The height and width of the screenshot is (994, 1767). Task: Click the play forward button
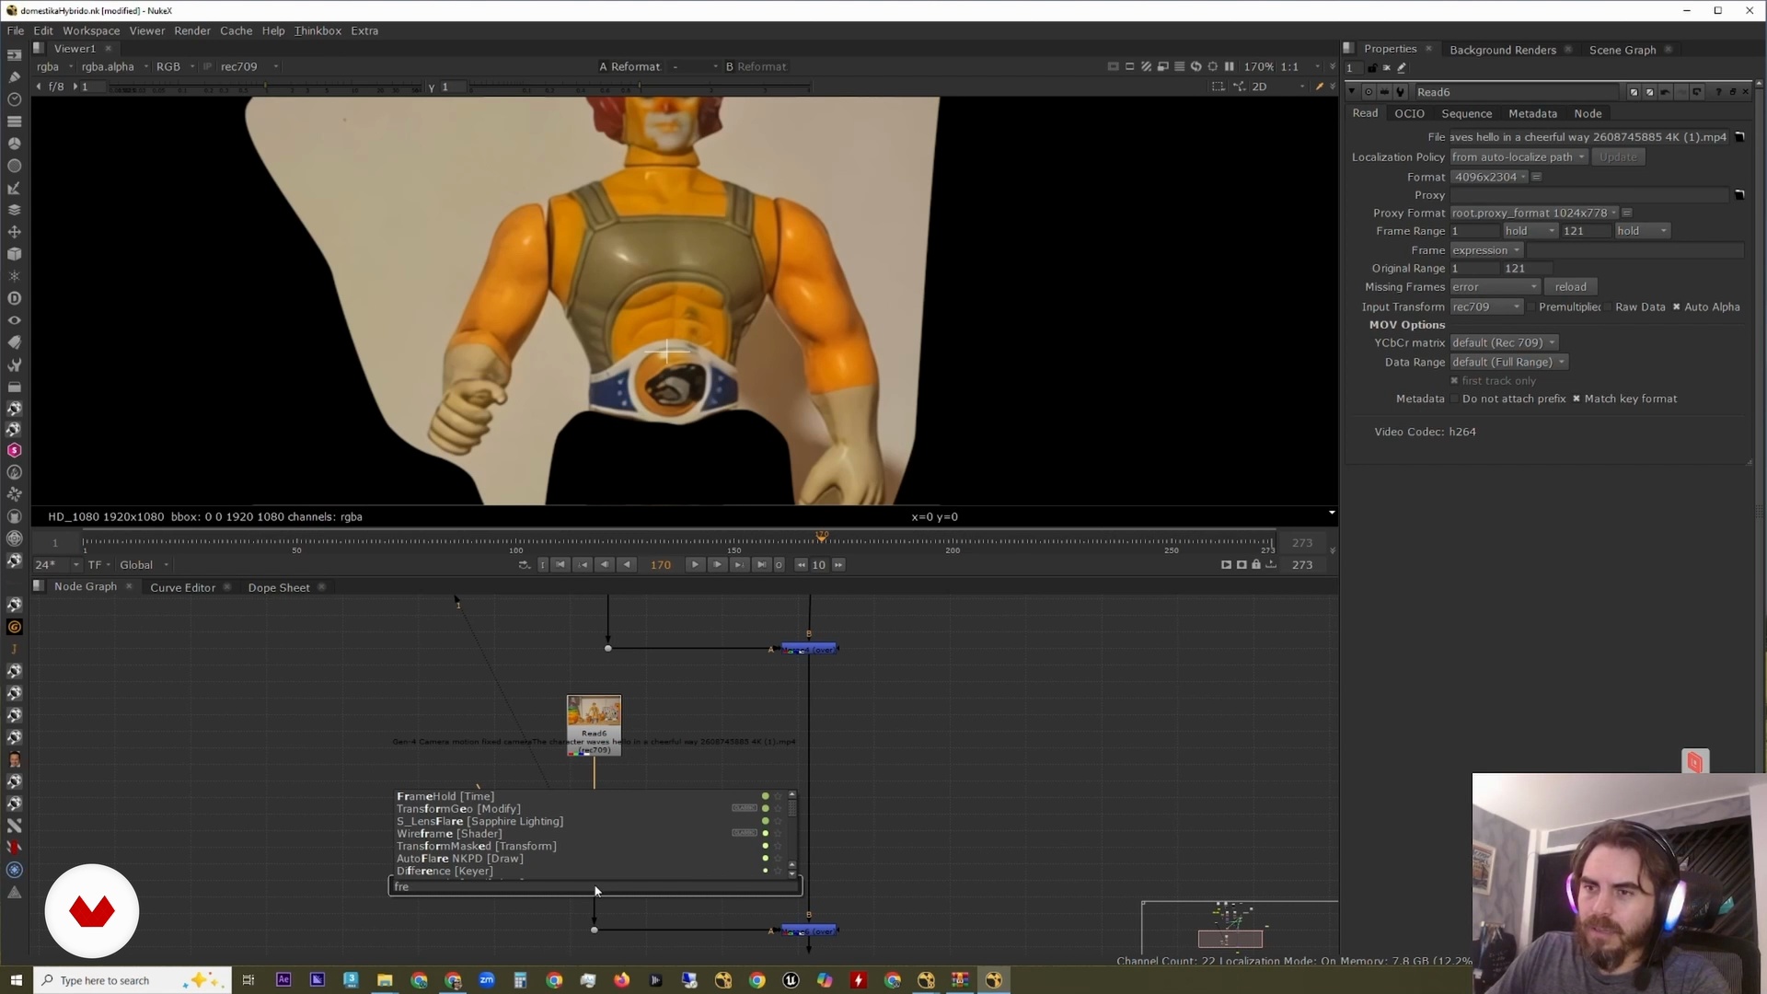(x=695, y=565)
